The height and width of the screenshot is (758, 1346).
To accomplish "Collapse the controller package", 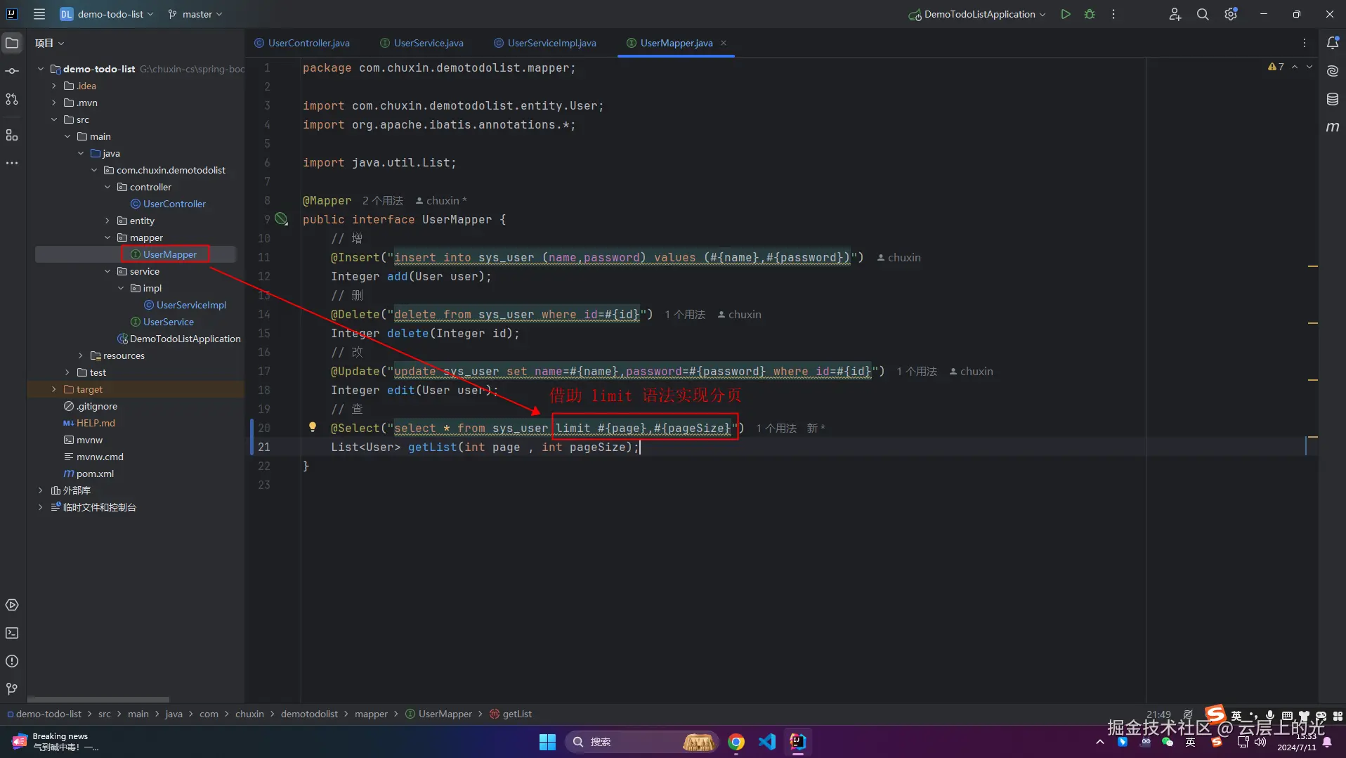I will [107, 187].
